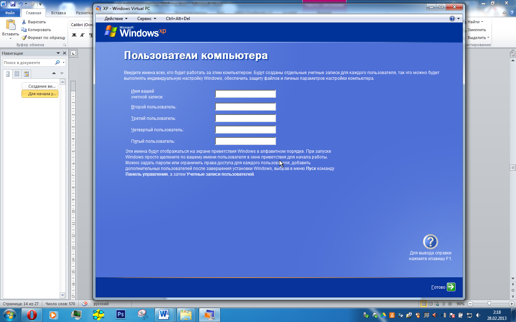Image resolution: width=516 pixels, height=322 pixels.
Task: Adjust the Word zoom slider handle
Action: [489, 304]
